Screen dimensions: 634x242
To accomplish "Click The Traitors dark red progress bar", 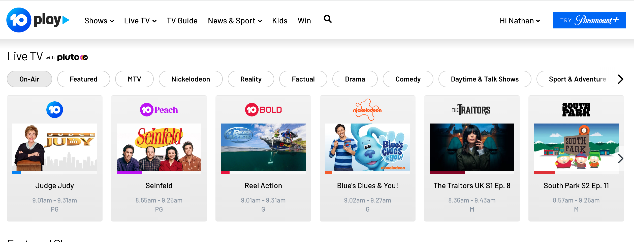I will click(x=447, y=173).
